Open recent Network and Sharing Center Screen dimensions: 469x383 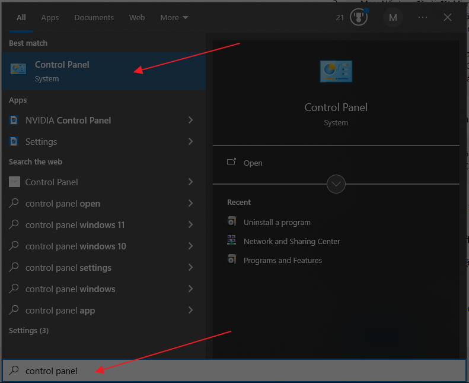(292, 241)
